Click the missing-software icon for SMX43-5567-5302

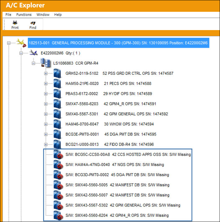click(x=58, y=205)
